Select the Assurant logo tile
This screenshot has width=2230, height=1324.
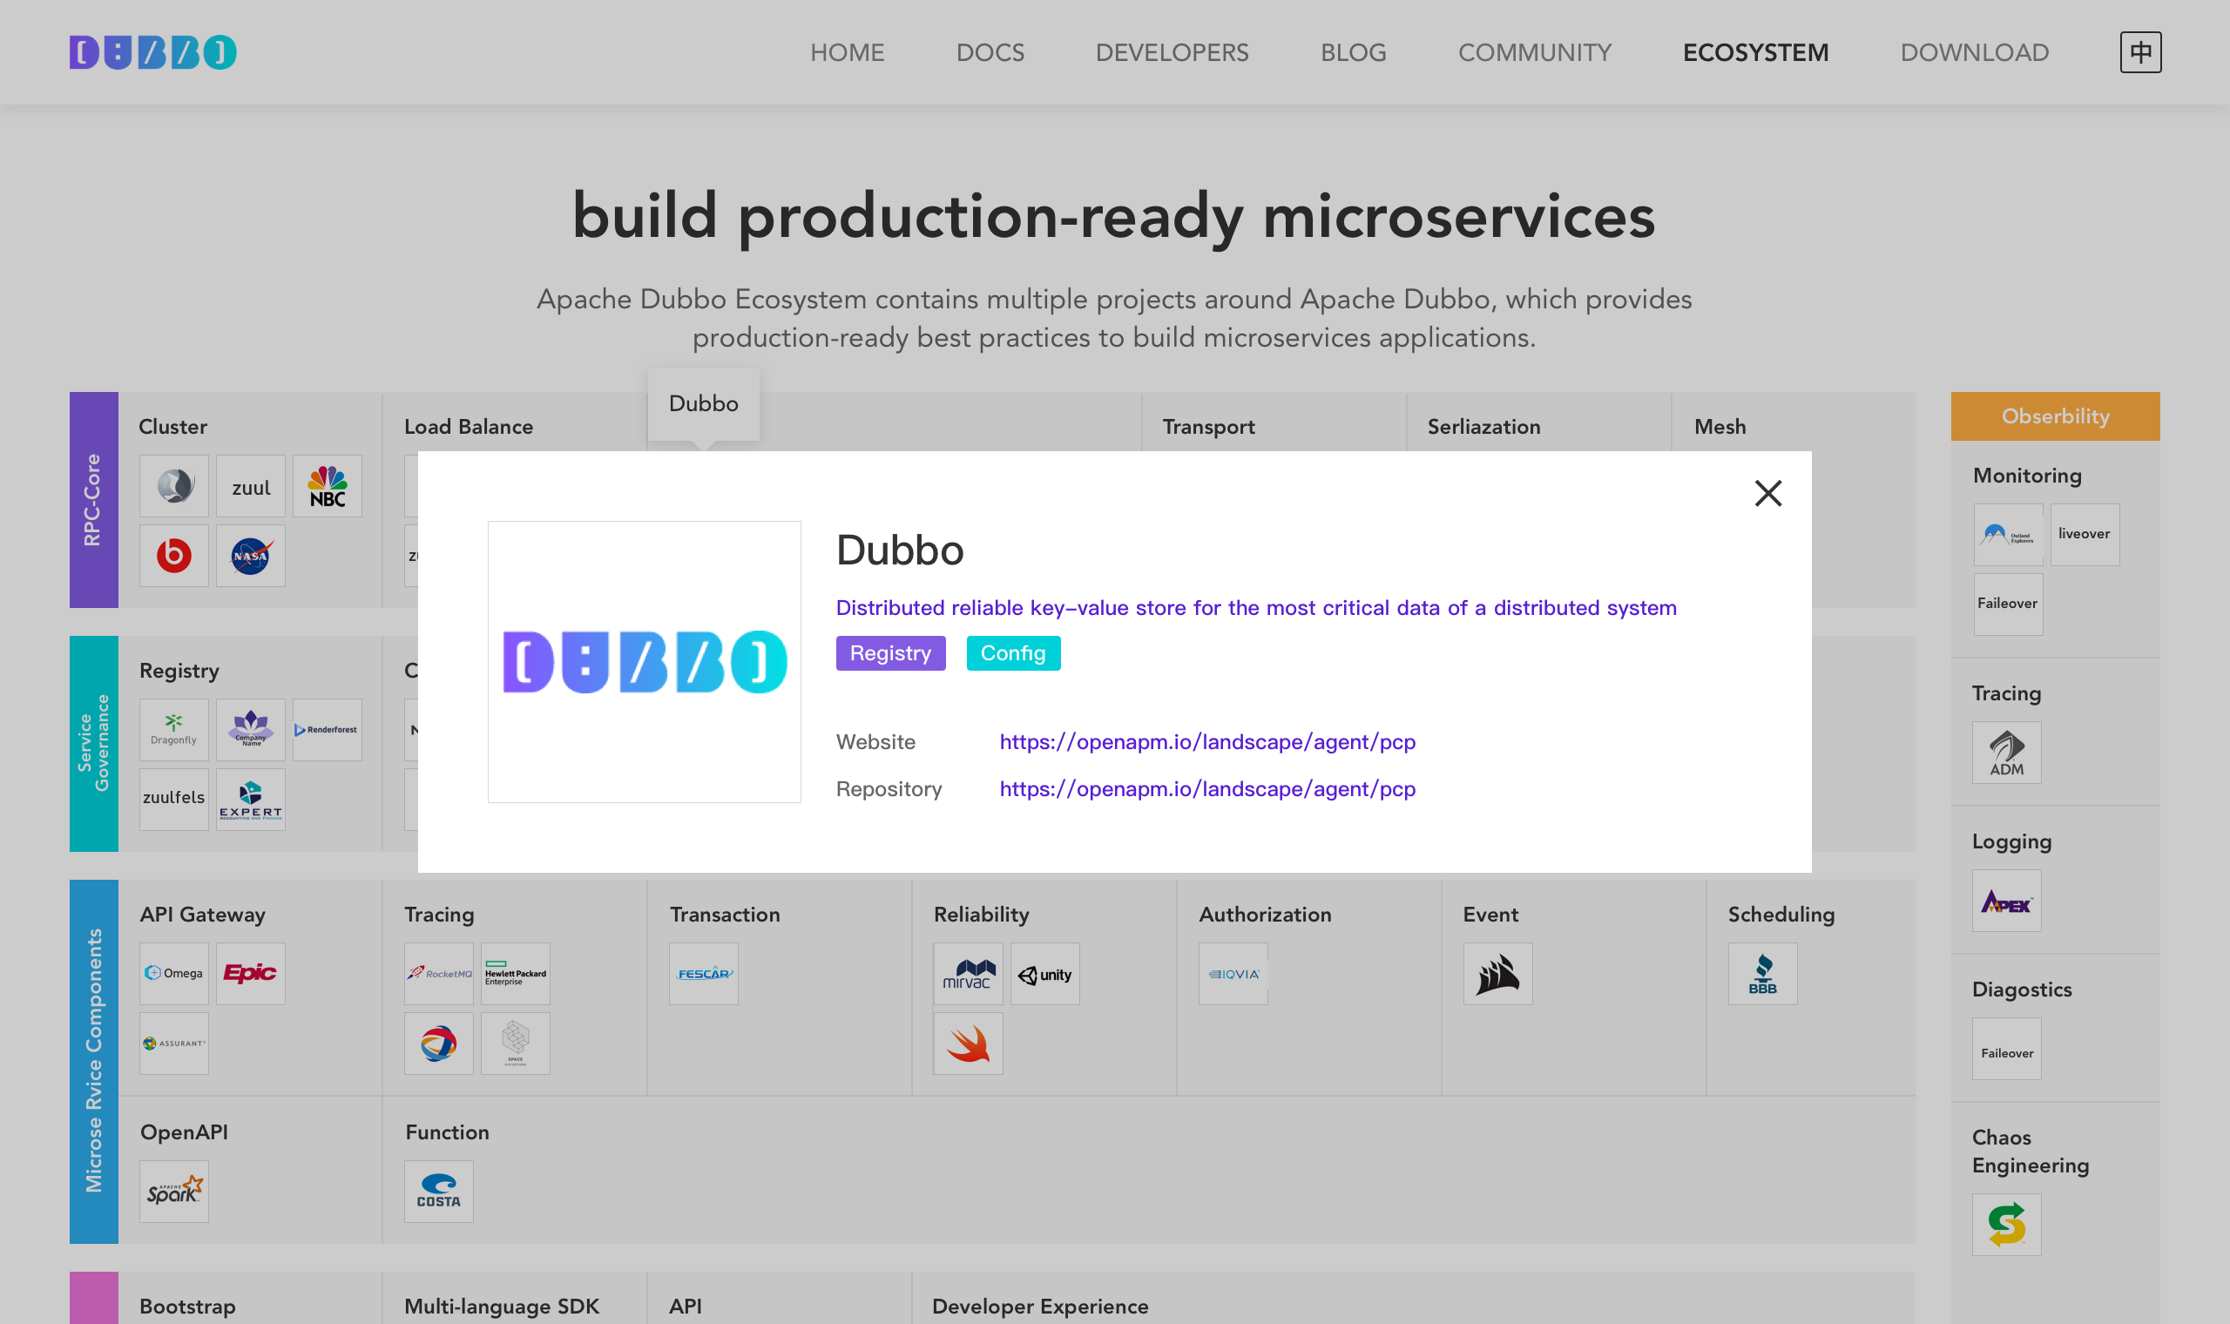[x=174, y=1043]
